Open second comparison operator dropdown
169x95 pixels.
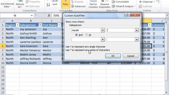[103, 40]
